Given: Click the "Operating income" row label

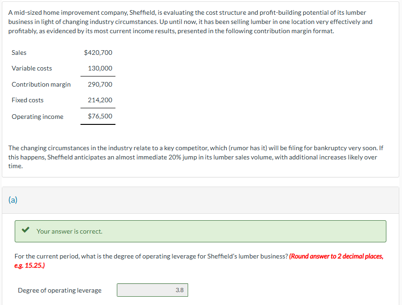Looking at the screenshot, I should point(37,117).
